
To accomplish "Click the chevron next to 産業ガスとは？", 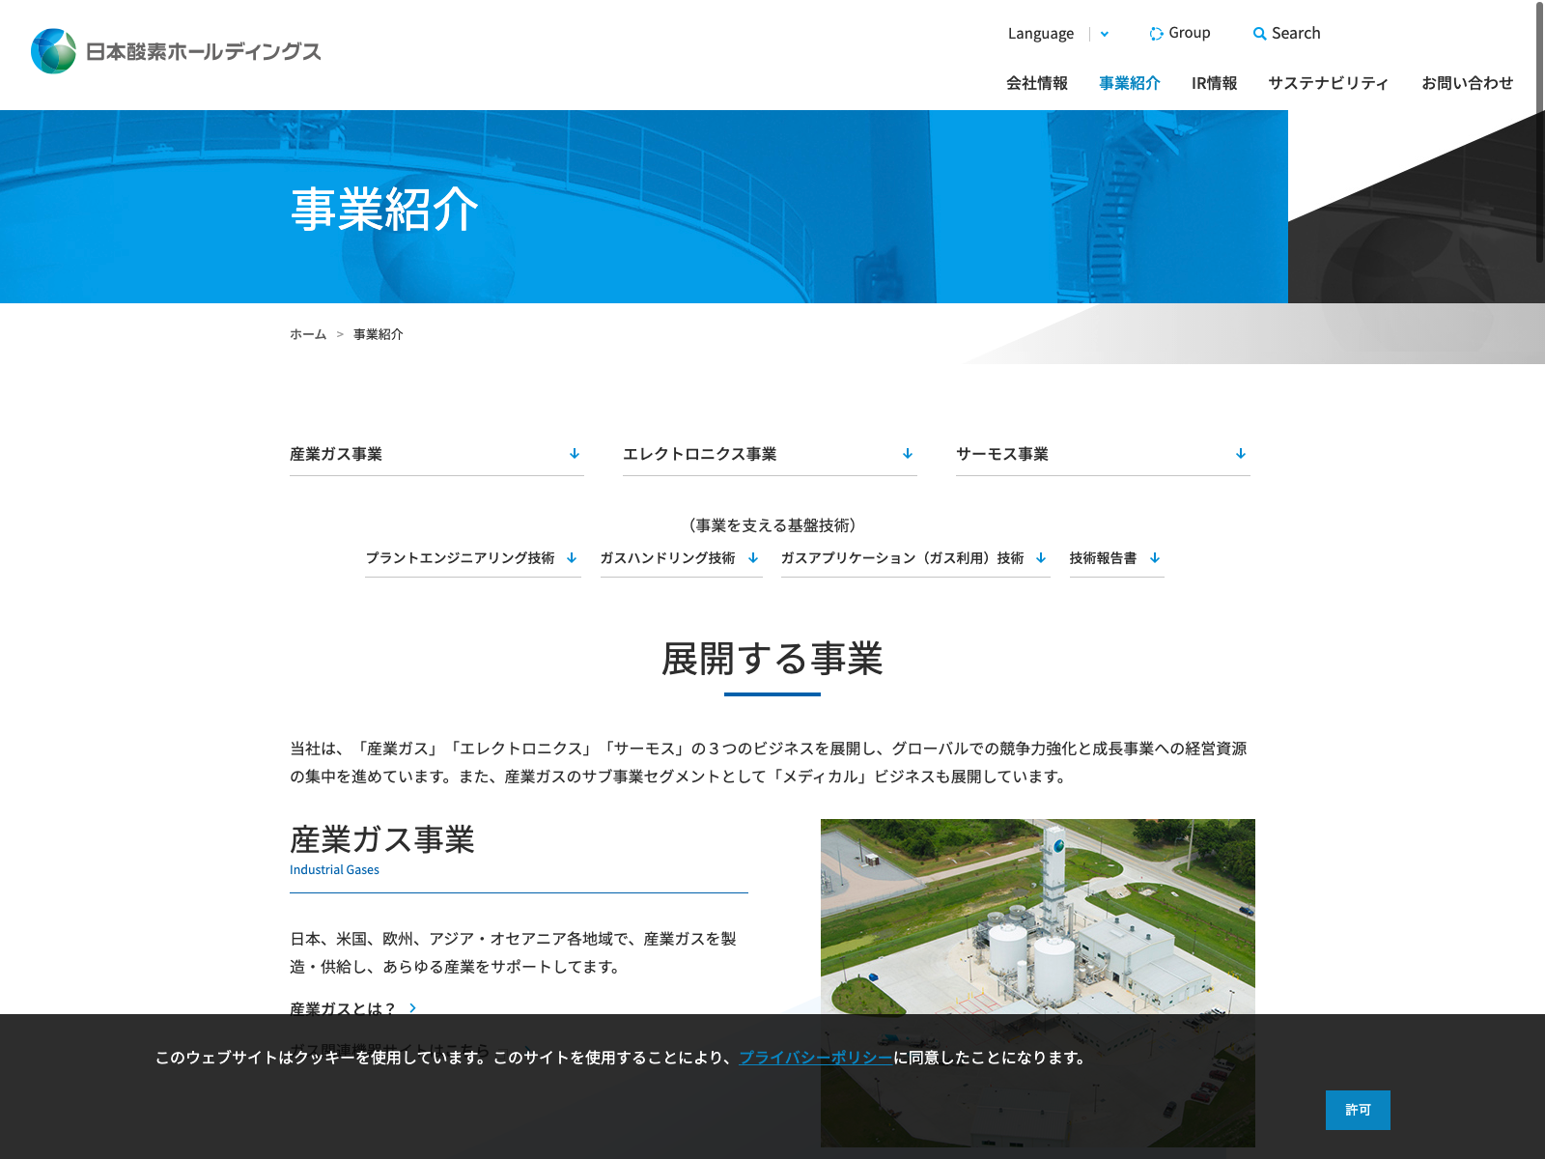I will (x=412, y=1007).
